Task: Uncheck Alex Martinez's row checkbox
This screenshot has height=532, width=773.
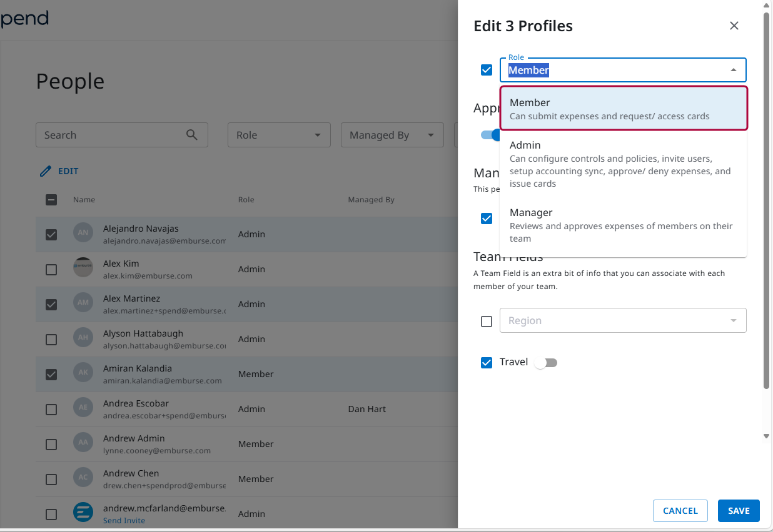Action: (51, 304)
